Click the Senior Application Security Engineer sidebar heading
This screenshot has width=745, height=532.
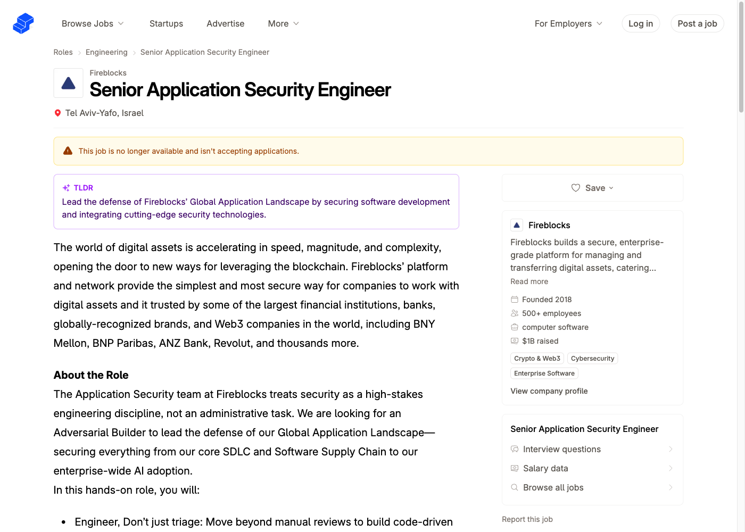tap(584, 429)
